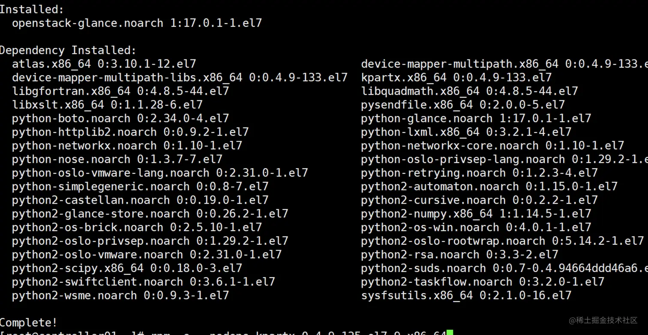
Task: Click the python-lxml.x86_64 package entry
Action: click(x=466, y=132)
